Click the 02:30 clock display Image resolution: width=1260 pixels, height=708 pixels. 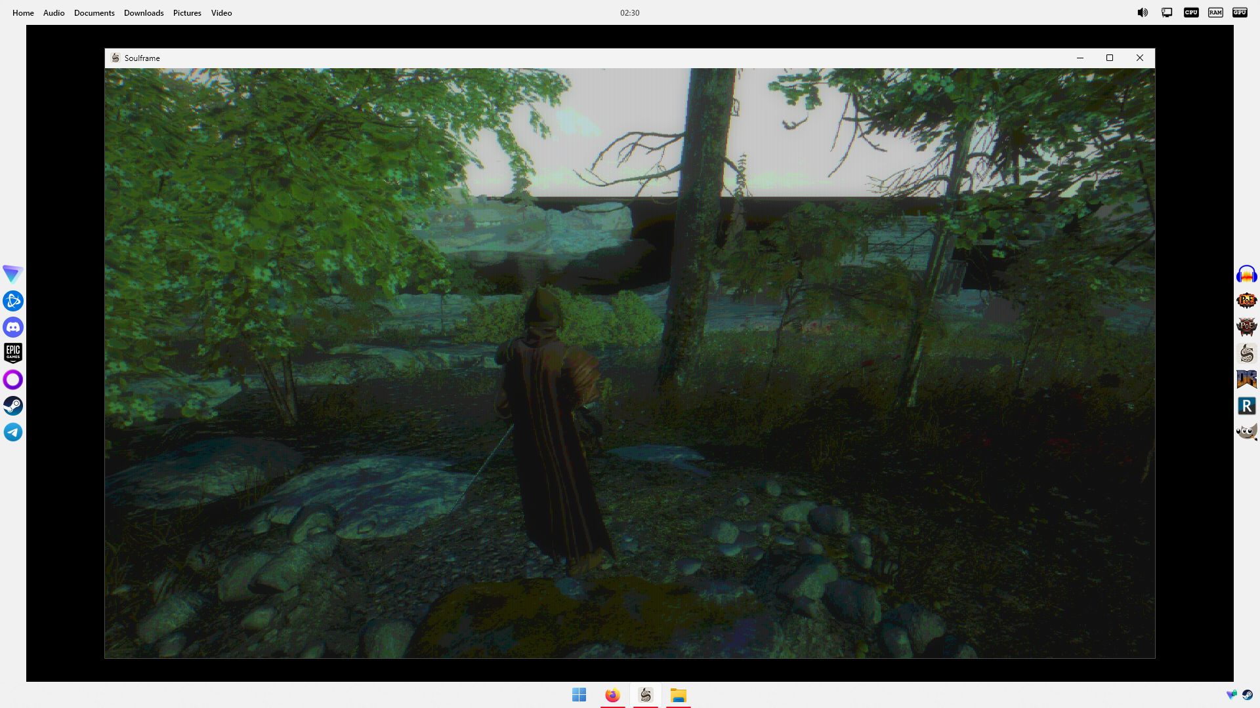click(629, 13)
